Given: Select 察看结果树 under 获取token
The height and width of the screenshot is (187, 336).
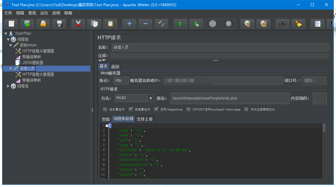Looking at the screenshot, I should 31,57.
